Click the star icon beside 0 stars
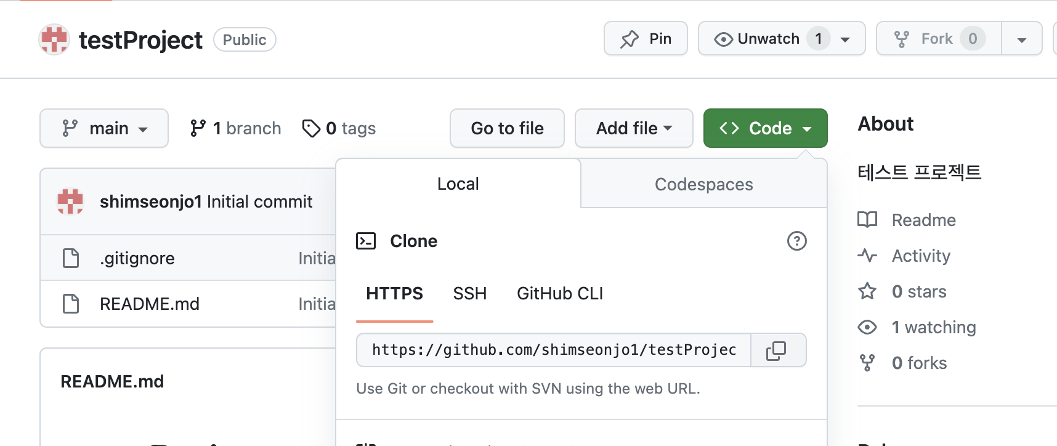 868,291
